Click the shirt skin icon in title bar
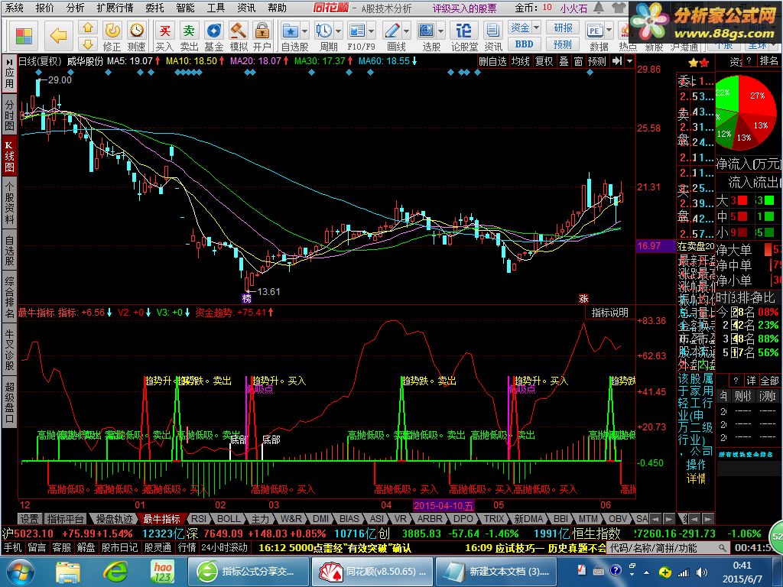Screen dimensions: 783x587 pyautogui.click(x=618, y=8)
